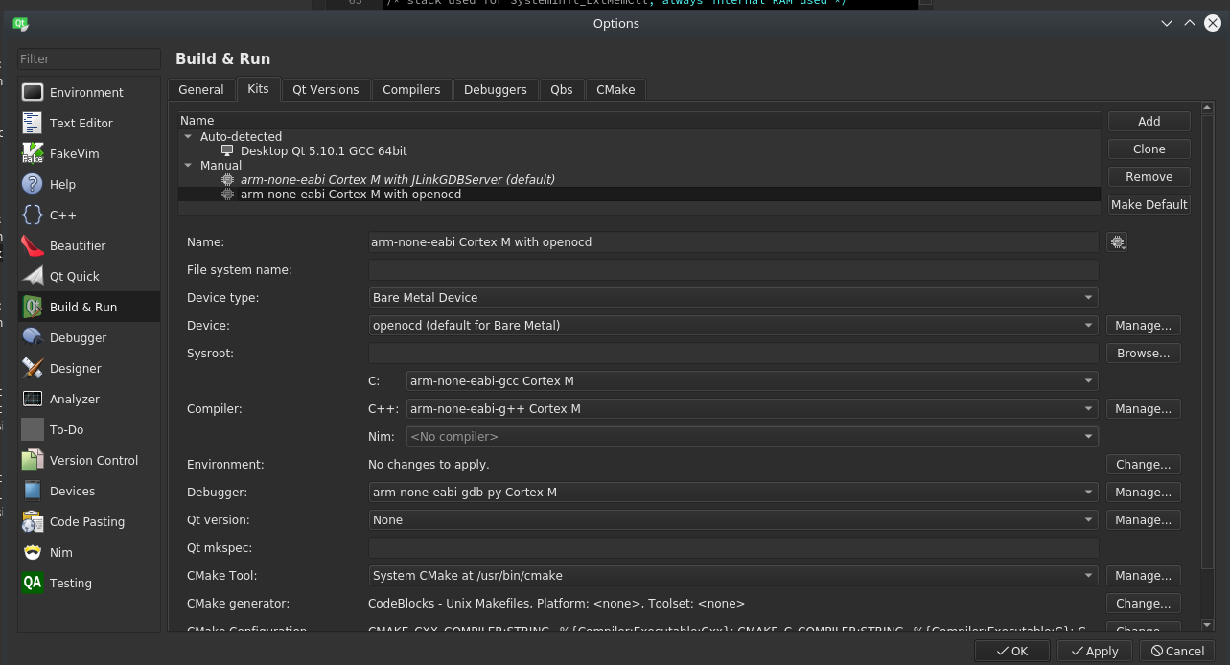
Task: Click the OK button
Action: pyautogui.click(x=1012, y=651)
